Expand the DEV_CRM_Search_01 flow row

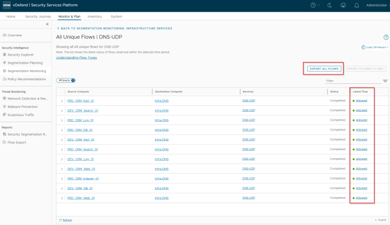62,111
